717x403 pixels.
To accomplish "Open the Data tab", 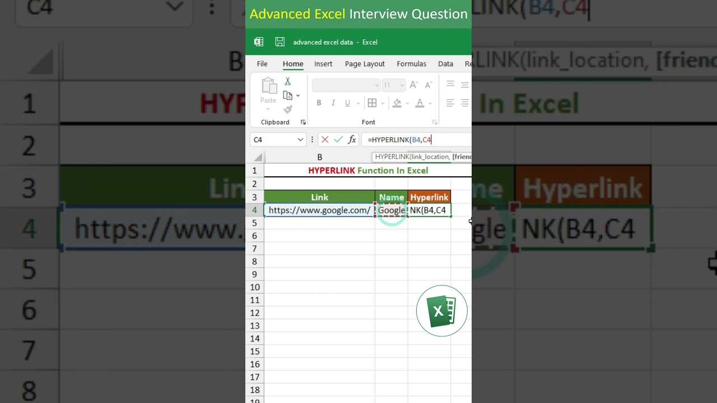I will click(x=446, y=64).
